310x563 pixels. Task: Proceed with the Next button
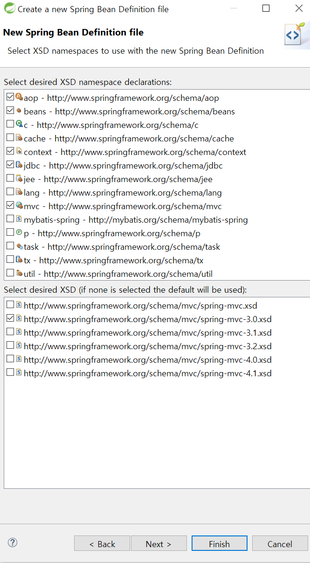pos(159,544)
